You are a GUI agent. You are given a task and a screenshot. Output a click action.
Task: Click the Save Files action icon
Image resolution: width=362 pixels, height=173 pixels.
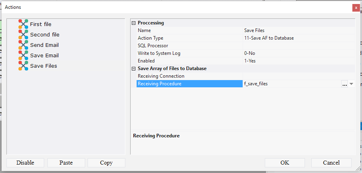tap(23, 66)
